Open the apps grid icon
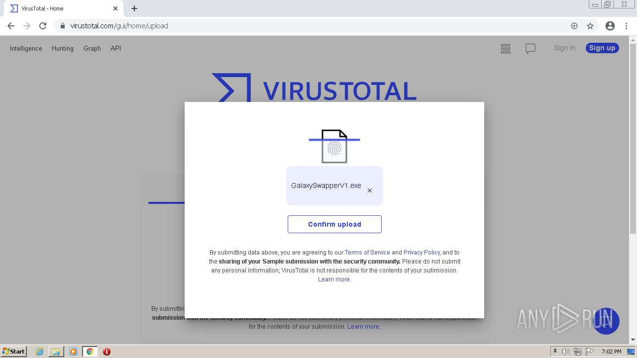Viewport: 637px width, 358px height. click(x=506, y=48)
